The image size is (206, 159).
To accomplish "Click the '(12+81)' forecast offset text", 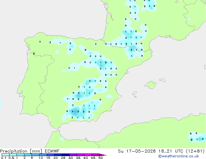I will pyautogui.click(x=195, y=151).
